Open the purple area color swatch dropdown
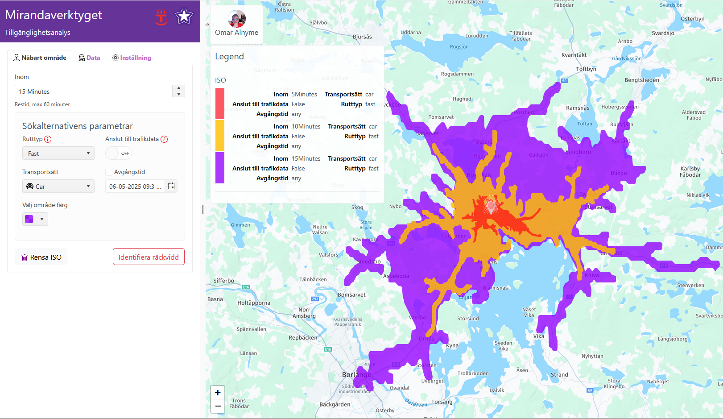The height and width of the screenshot is (419, 723). coord(35,219)
